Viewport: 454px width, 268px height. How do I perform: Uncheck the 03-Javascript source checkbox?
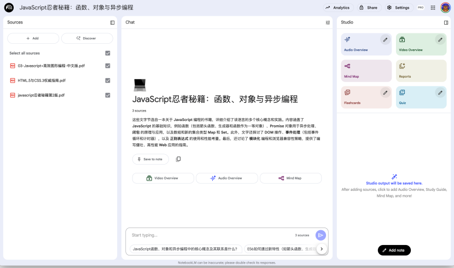pyautogui.click(x=108, y=66)
